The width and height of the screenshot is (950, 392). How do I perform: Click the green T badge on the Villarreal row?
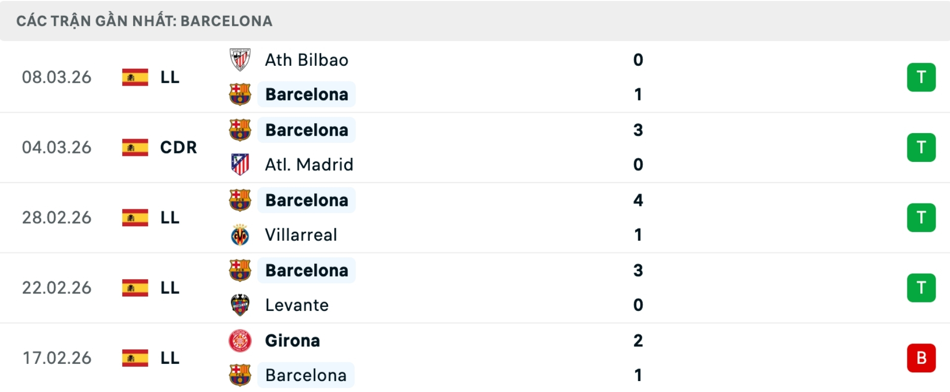click(x=921, y=217)
